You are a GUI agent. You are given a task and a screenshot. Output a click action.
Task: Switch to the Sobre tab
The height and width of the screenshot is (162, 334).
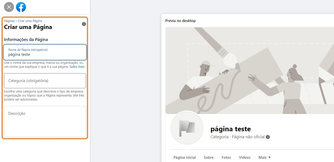tap(209, 157)
